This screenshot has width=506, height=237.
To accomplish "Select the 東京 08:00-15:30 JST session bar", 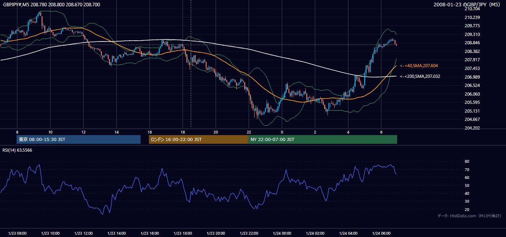I will pyautogui.click(x=79, y=139).
